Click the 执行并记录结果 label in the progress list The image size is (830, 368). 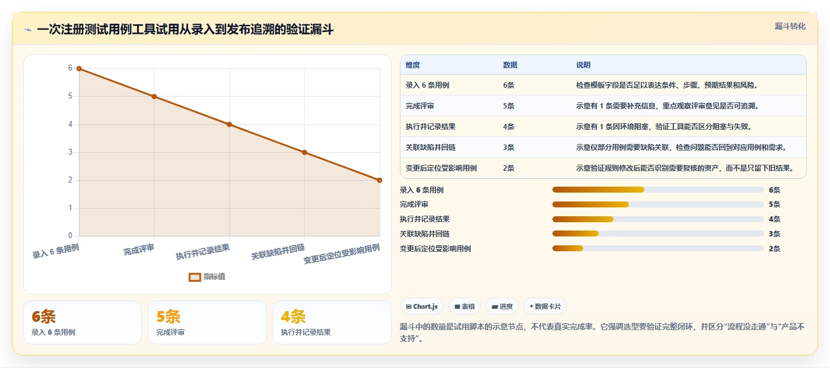click(425, 219)
